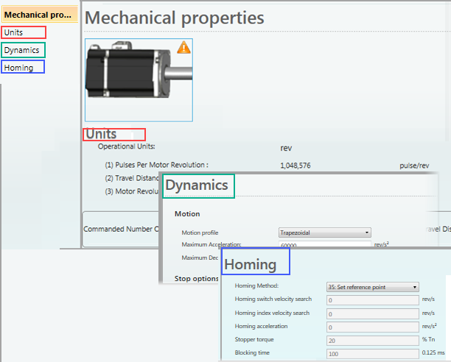The image size is (451, 362).
Task: Click the orange warning triangle icon
Action: pyautogui.click(x=183, y=47)
